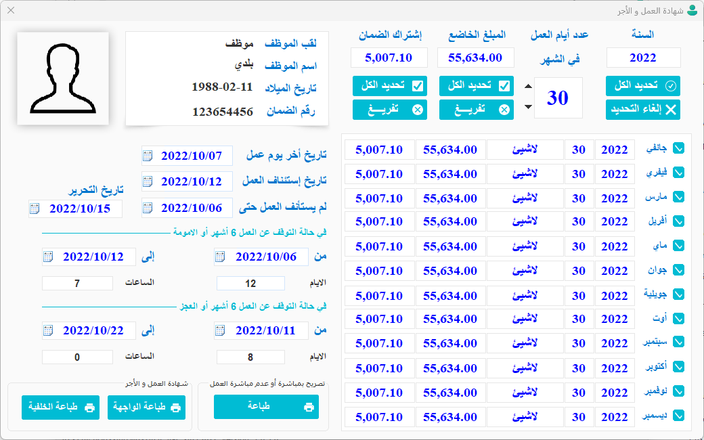The height and width of the screenshot is (440, 704).
Task: Open calendar for disability 'to' date 2022/10/22
Action: (x=47, y=331)
